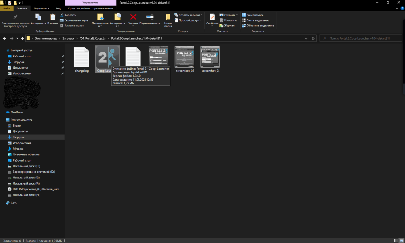Cut selection with Вырезать
Screen dimensions: 405x243
pos(68,15)
